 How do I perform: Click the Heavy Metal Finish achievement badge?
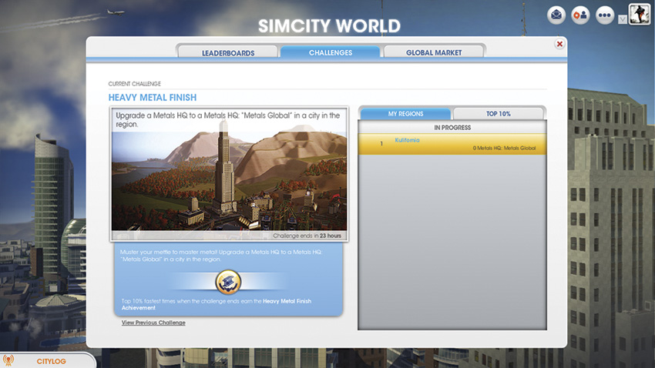pyautogui.click(x=228, y=282)
